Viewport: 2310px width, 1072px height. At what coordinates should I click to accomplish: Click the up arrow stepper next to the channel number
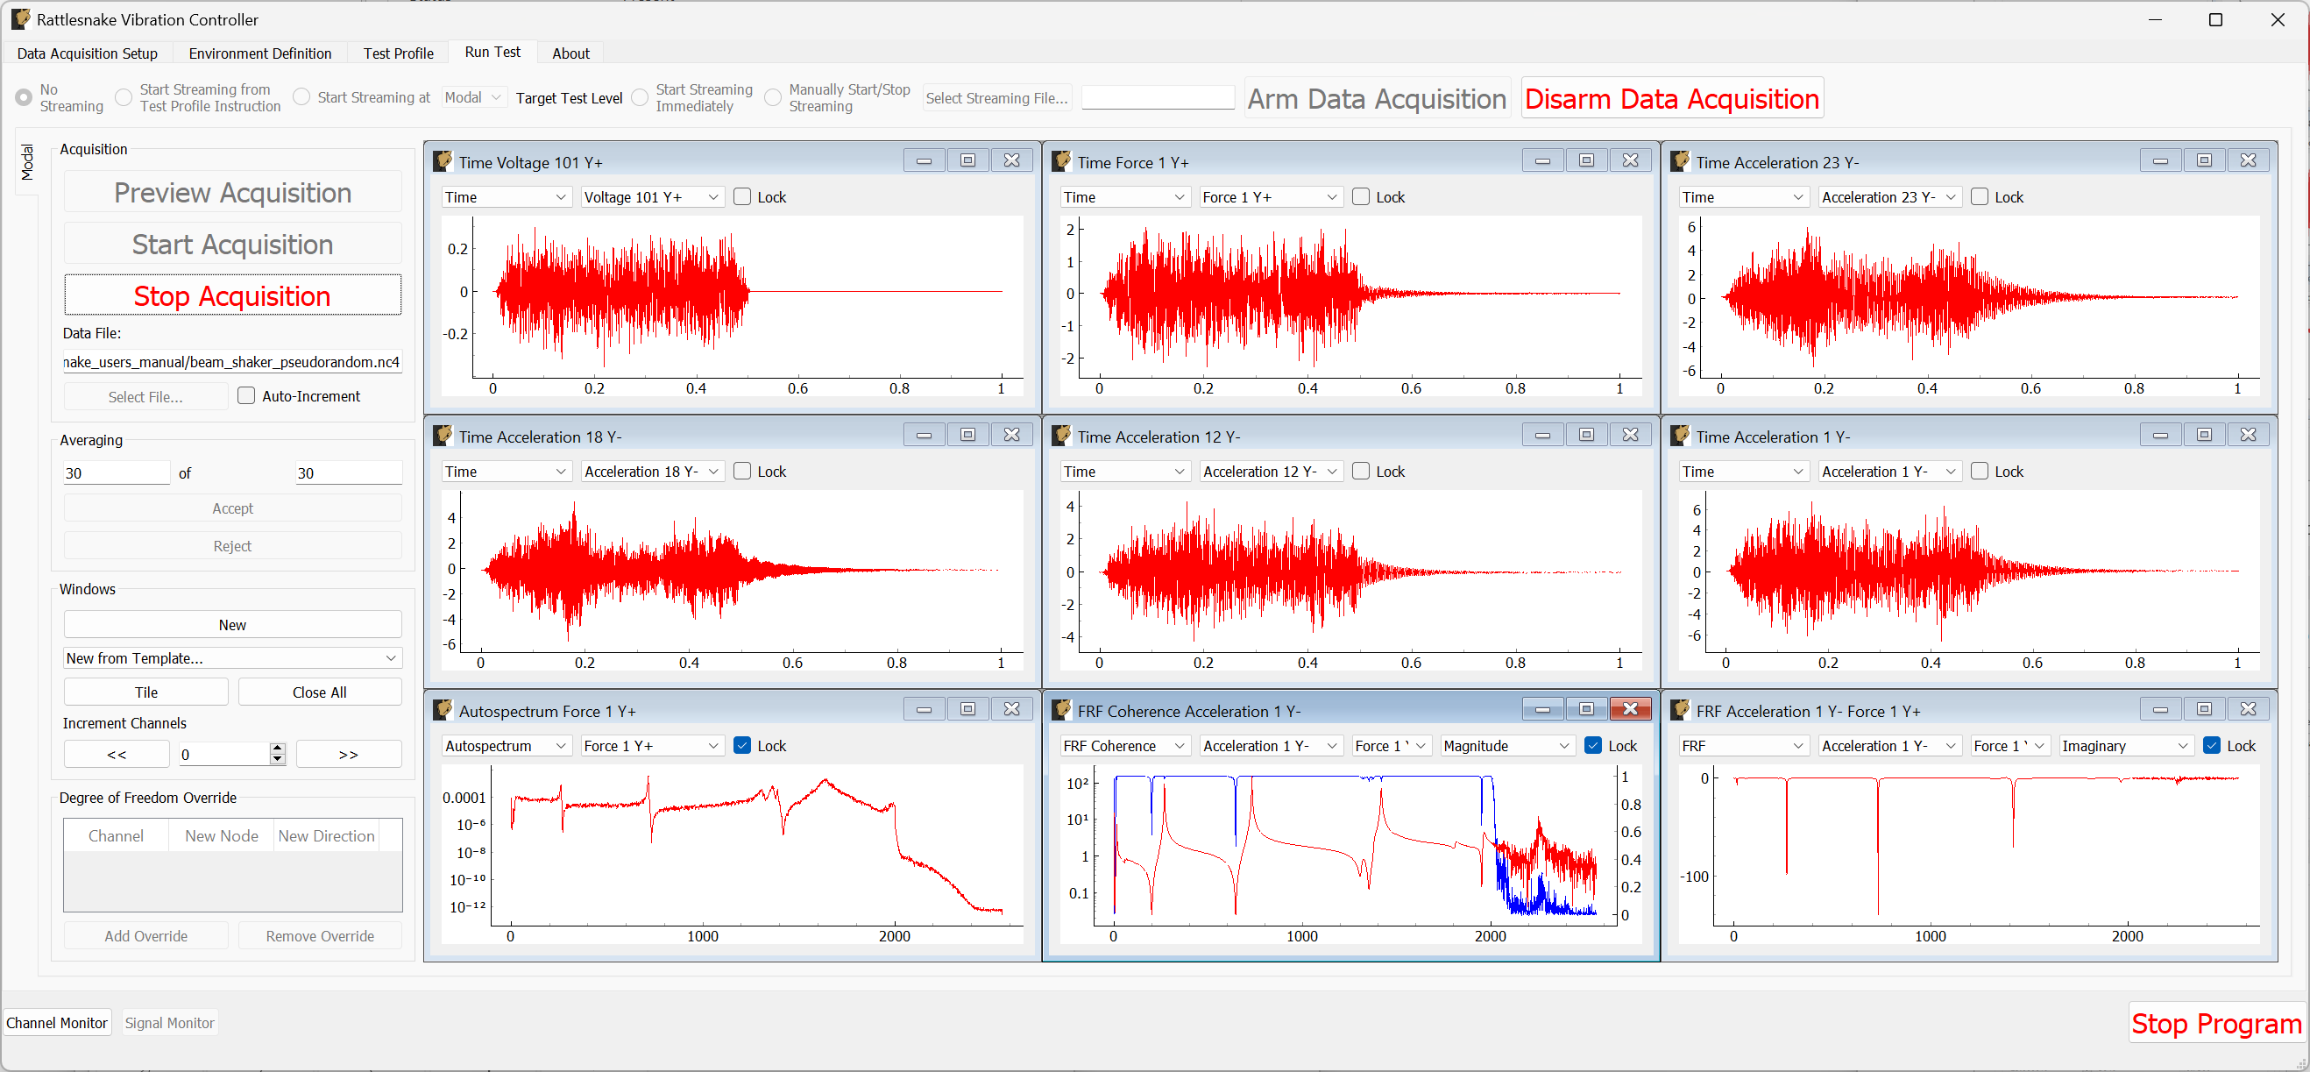pyautogui.click(x=278, y=749)
